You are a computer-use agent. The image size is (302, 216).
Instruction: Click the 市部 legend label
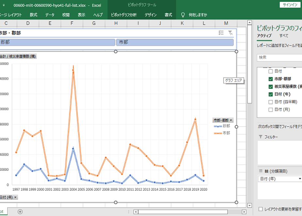226,133
